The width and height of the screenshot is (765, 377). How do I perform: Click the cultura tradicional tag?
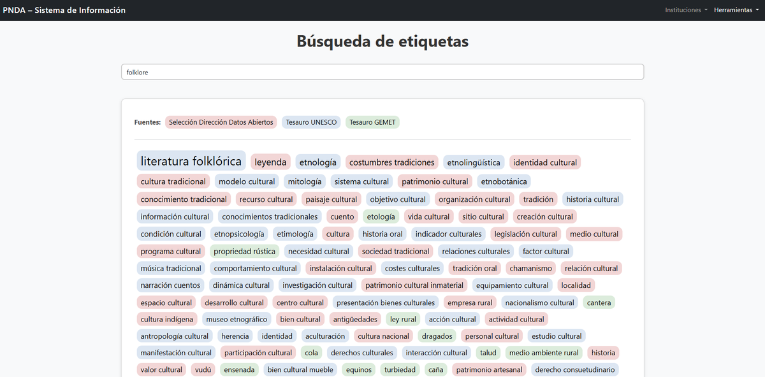coord(173,181)
